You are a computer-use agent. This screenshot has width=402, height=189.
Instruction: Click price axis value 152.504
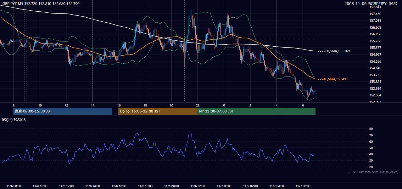[375, 95]
